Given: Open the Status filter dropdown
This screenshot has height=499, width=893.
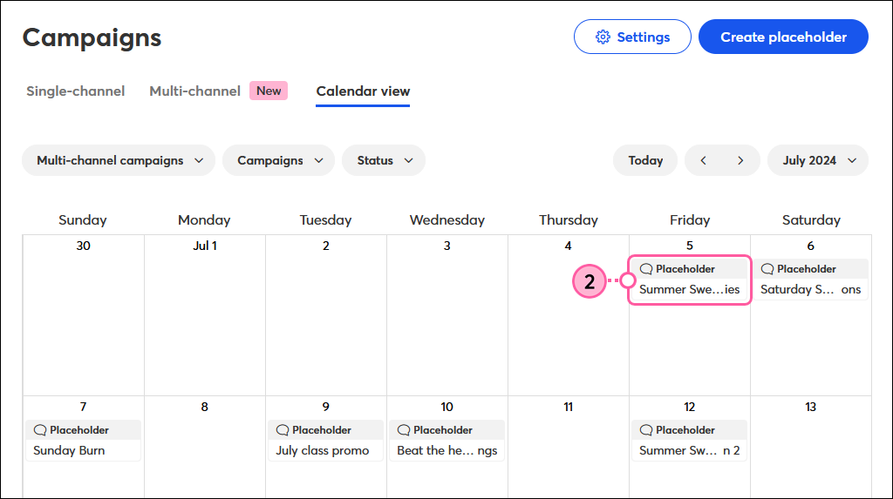Looking at the screenshot, I should click(384, 160).
